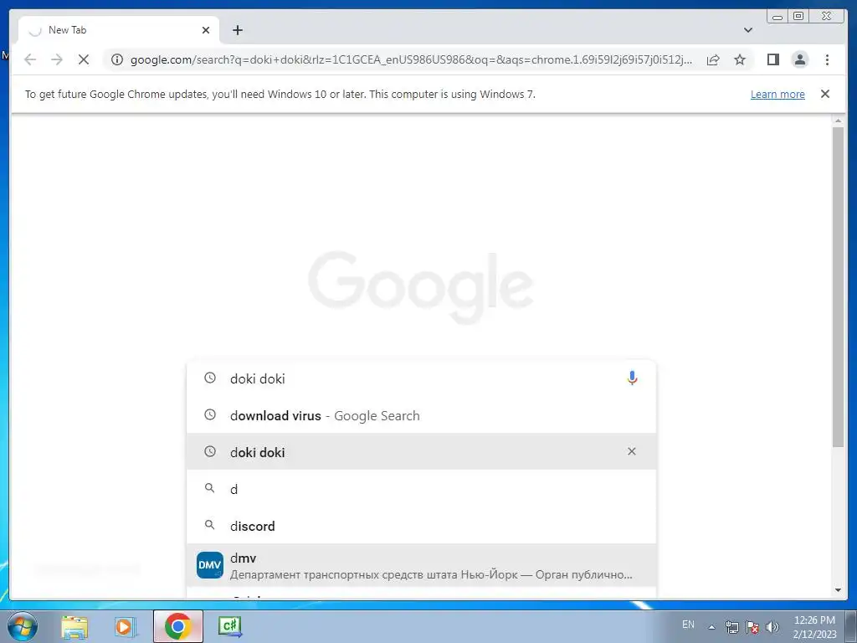This screenshot has width=857, height=643.
Task: Open Action Center flag icon
Action: [752, 627]
